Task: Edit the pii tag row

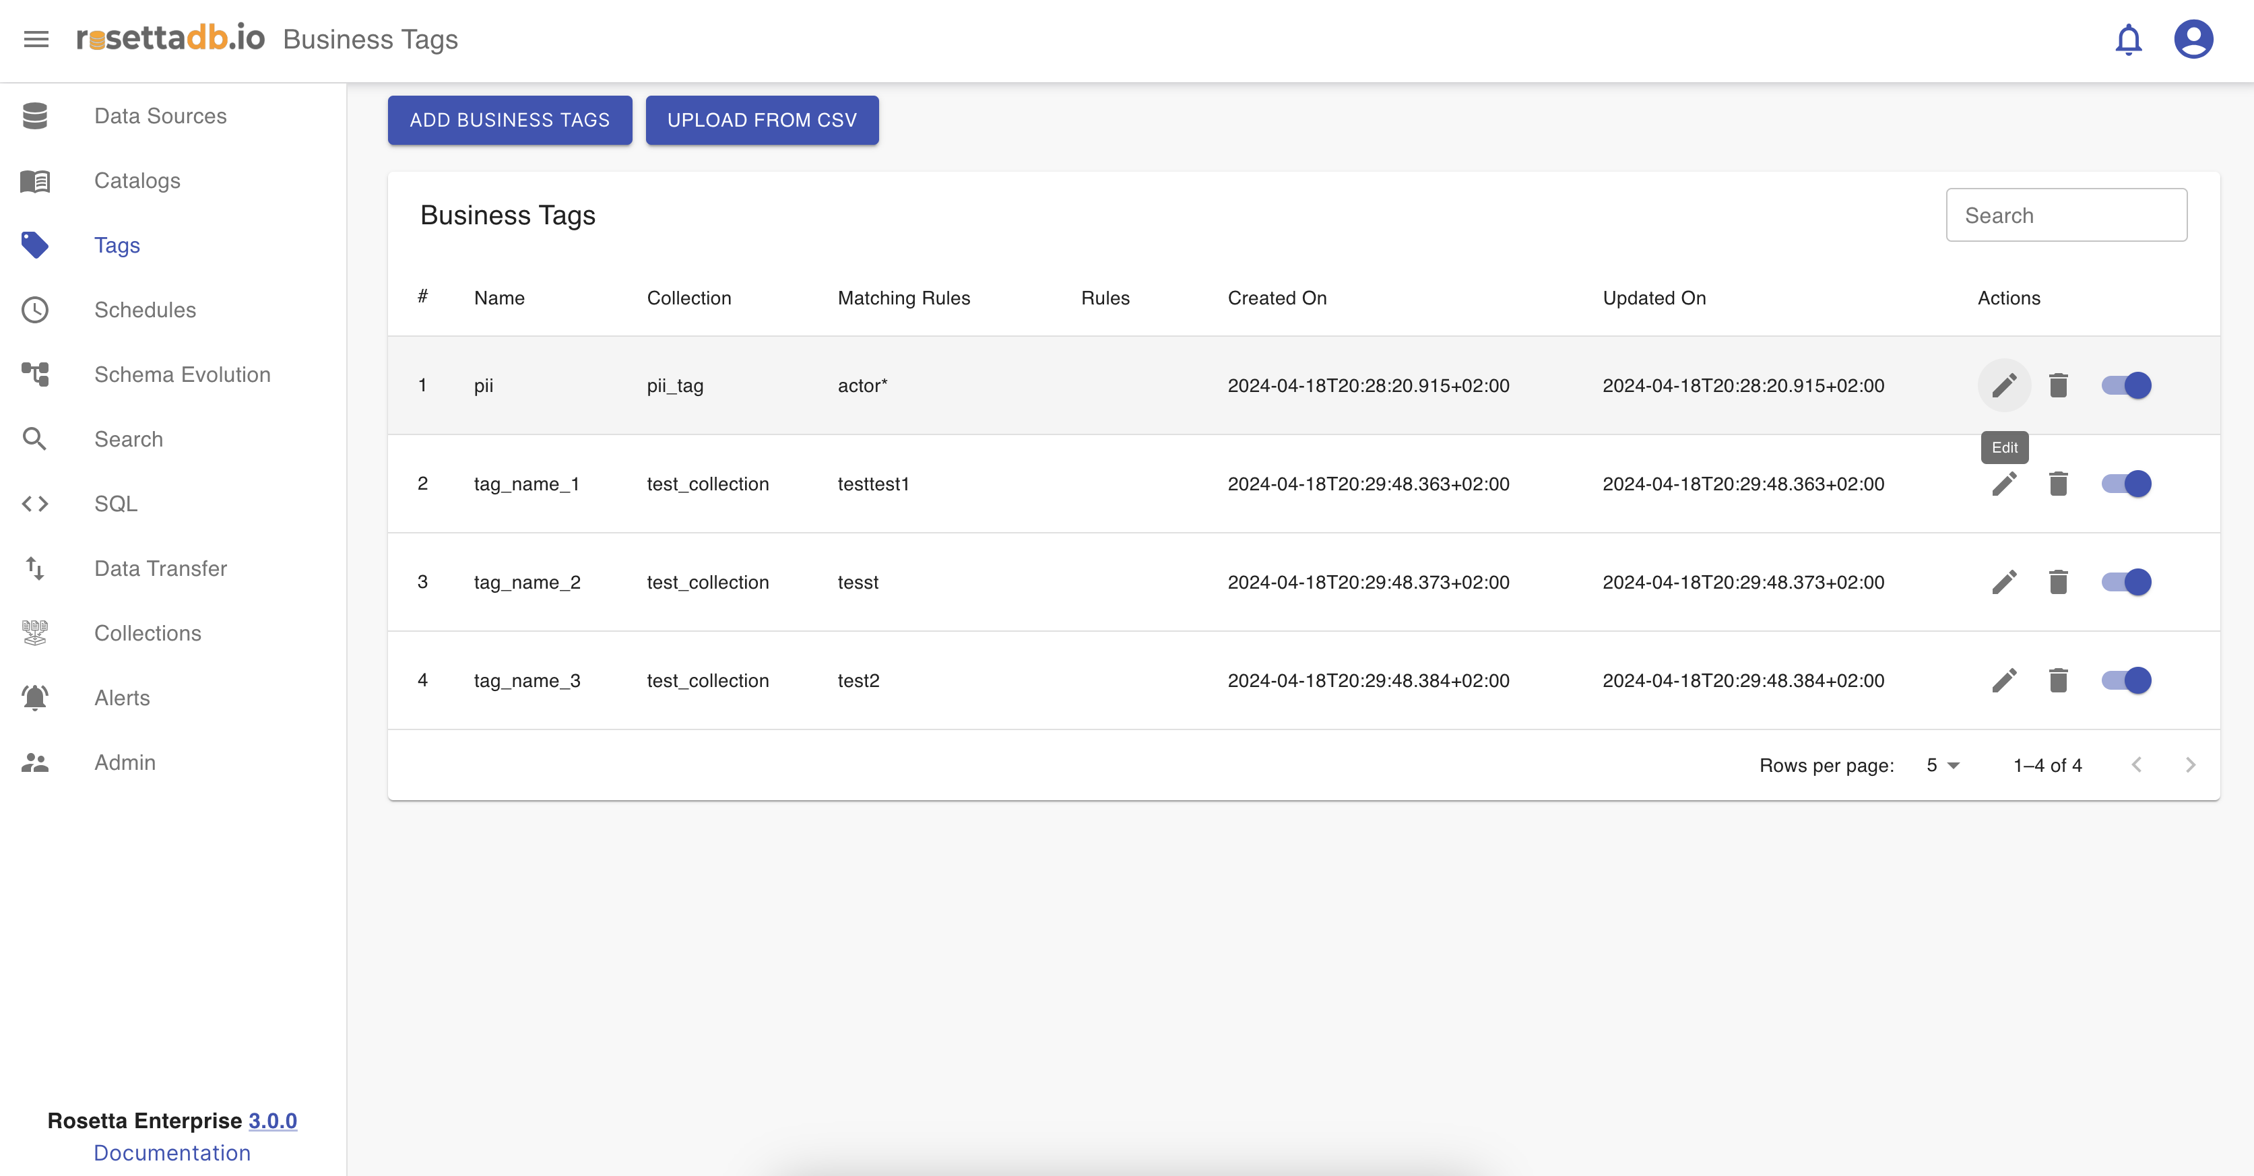Action: click(x=2004, y=385)
